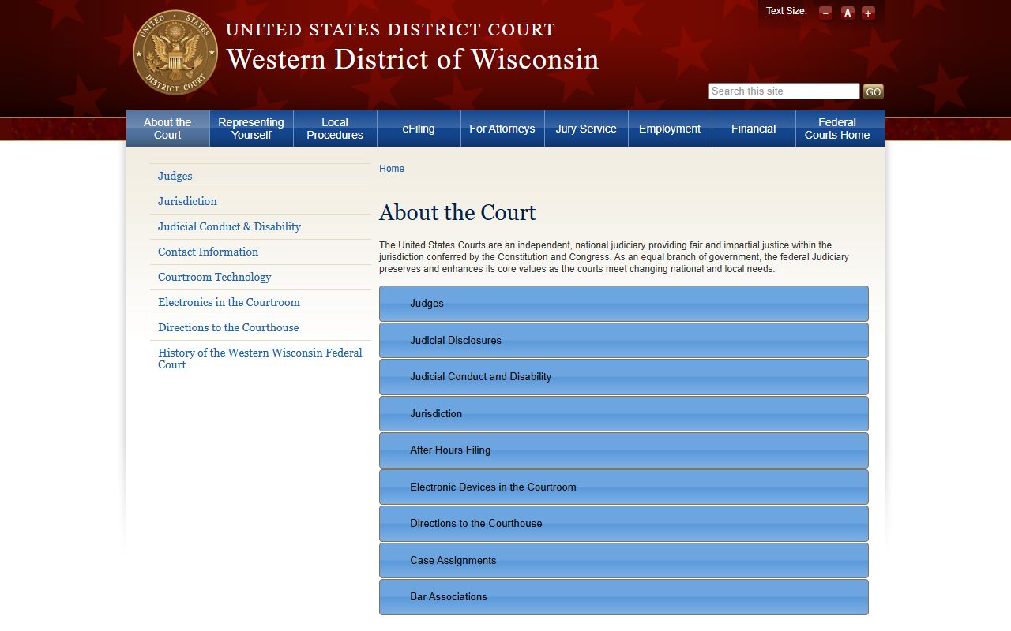Select the Directions to the Courthouse bar
Viewport: 1011px width, 631px height.
coord(624,524)
